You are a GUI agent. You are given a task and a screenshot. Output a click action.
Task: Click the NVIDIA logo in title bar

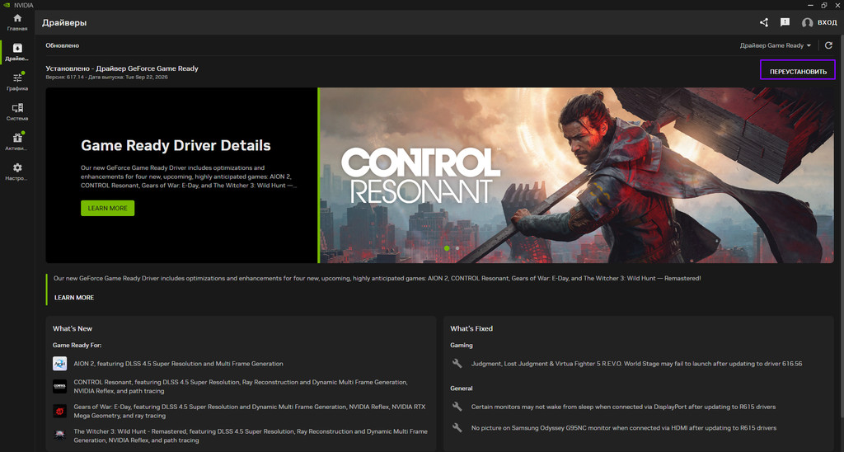[7, 5]
